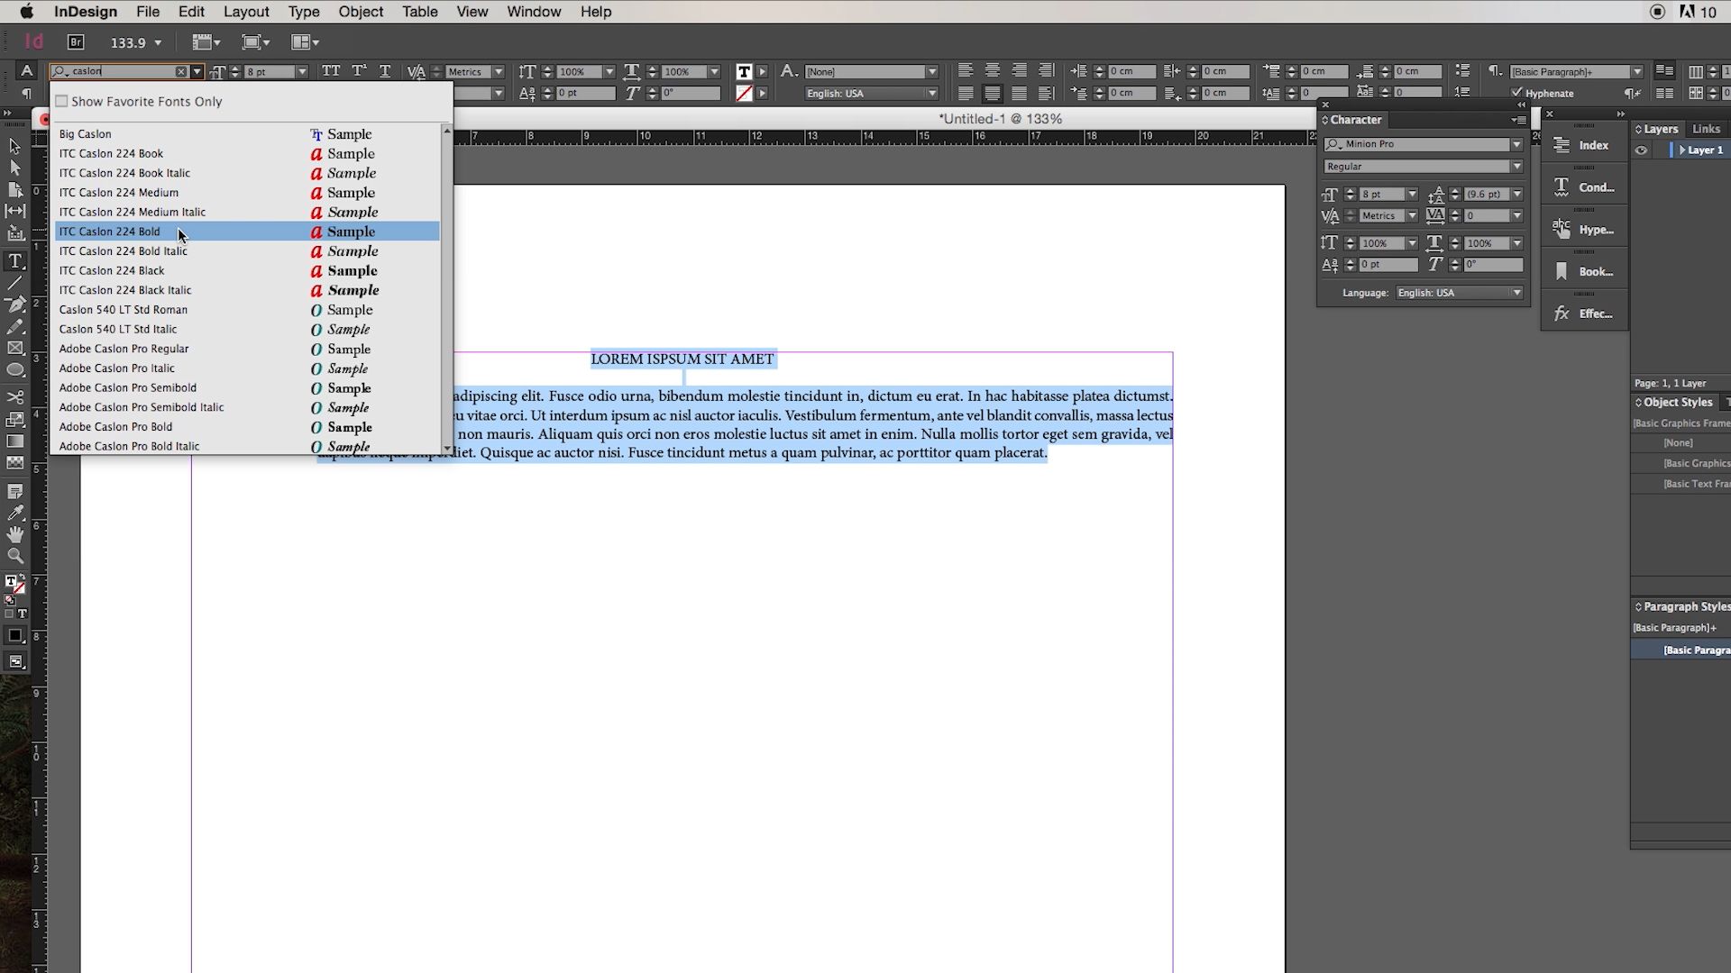Switch to paragraph formatting controls
This screenshot has height=973, width=1731.
pos(26,93)
